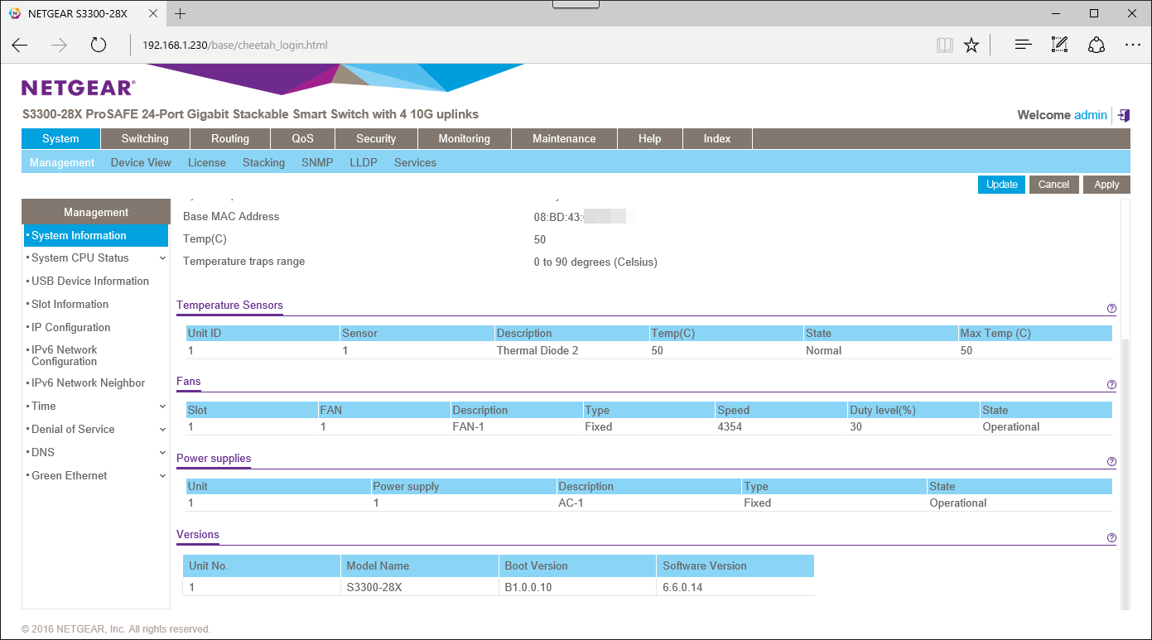The width and height of the screenshot is (1152, 640).
Task: Select the Security tab
Action: point(376,139)
